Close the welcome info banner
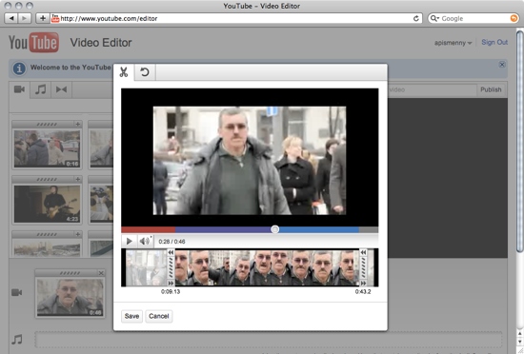 tap(502, 65)
